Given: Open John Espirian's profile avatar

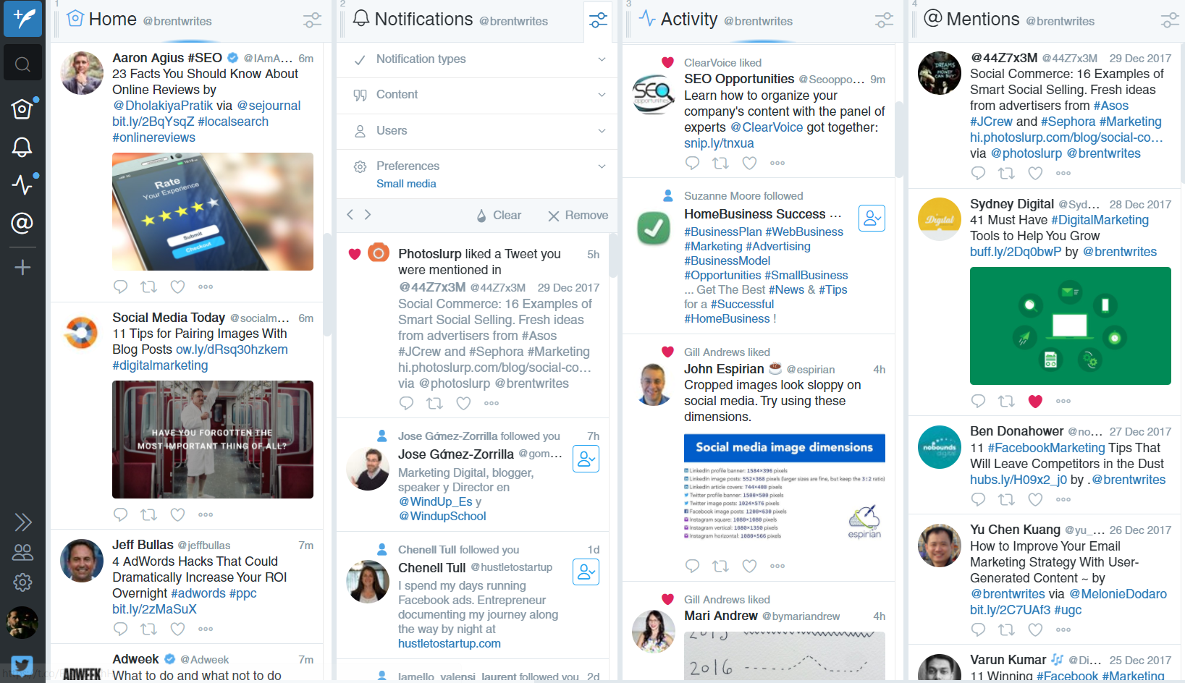Looking at the screenshot, I should coord(654,384).
